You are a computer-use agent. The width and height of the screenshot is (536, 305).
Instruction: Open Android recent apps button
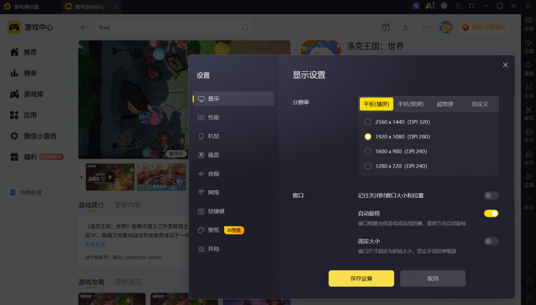(529, 297)
